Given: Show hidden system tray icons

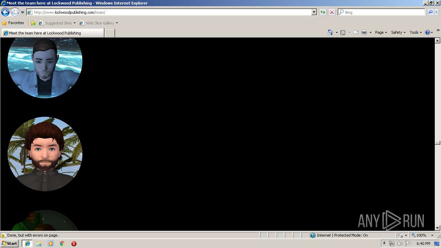Looking at the screenshot, I should point(384,244).
